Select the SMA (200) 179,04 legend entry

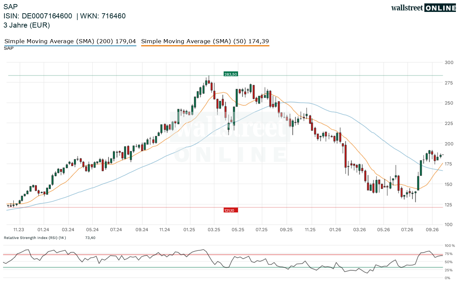point(70,41)
